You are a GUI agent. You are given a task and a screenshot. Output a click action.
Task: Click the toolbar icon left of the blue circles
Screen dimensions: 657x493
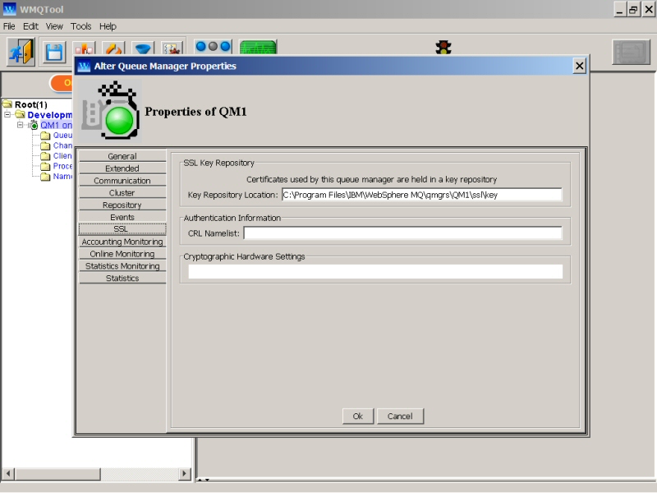[172, 48]
